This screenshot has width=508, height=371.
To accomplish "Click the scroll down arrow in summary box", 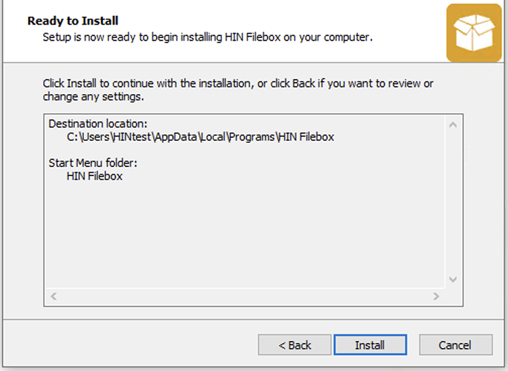I will pyautogui.click(x=453, y=280).
